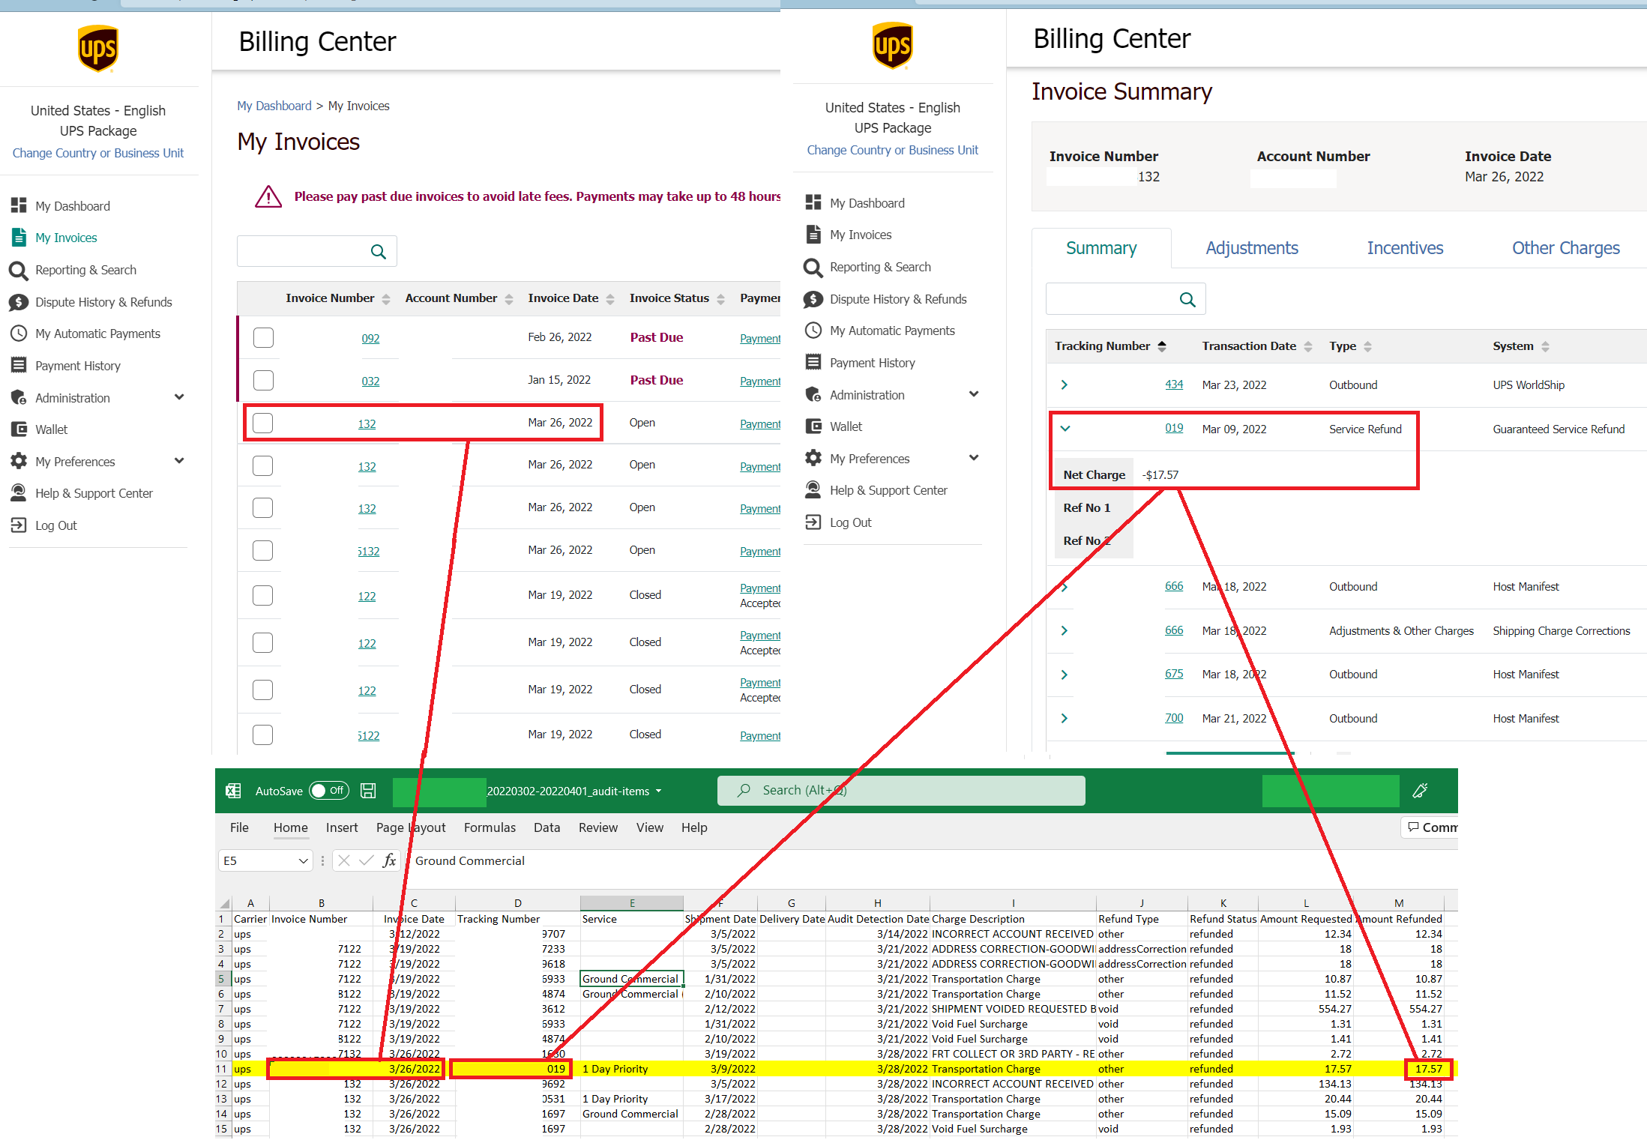Click the search magnifier in My Invoices
This screenshot has height=1143, width=1647.
pos(379,252)
